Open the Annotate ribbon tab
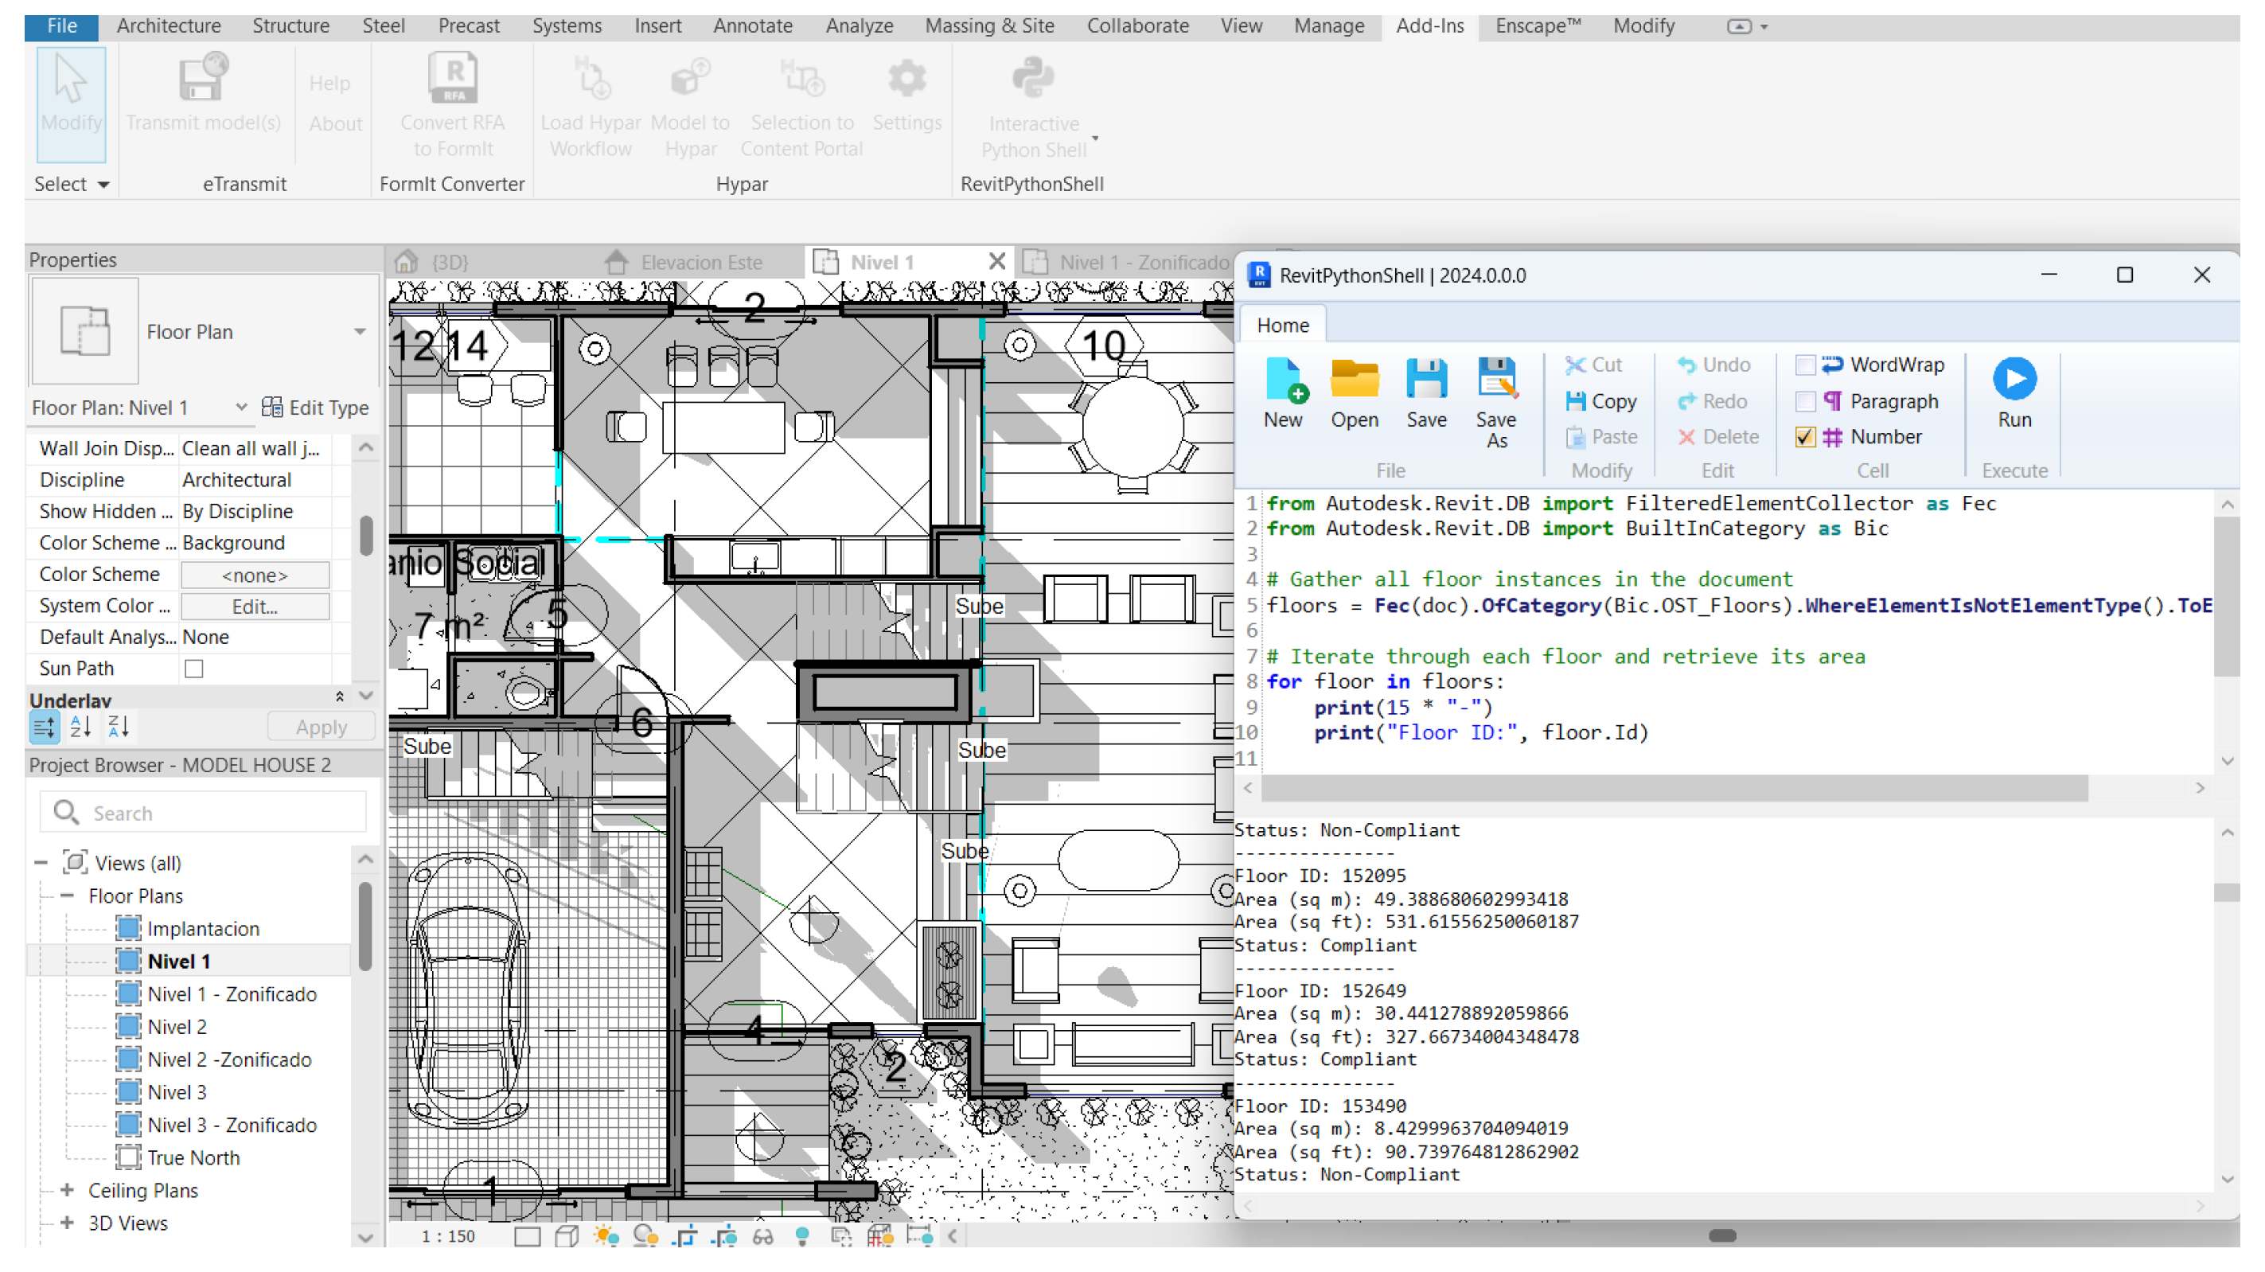The height and width of the screenshot is (1272, 2265). (x=752, y=26)
